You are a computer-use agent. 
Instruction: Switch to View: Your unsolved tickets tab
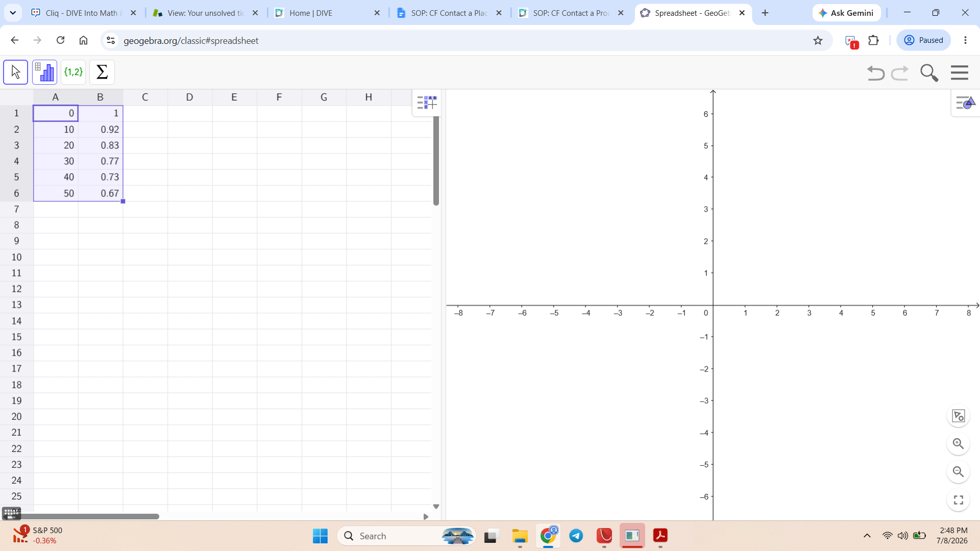tap(206, 13)
